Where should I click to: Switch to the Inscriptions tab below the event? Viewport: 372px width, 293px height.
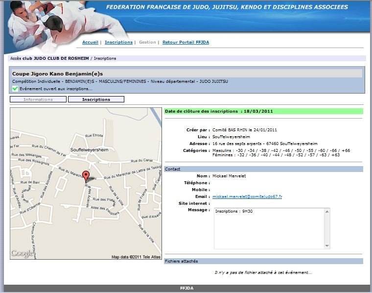tap(96, 99)
